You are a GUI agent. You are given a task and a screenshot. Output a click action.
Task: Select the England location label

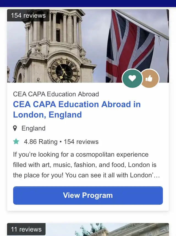pos(33,128)
